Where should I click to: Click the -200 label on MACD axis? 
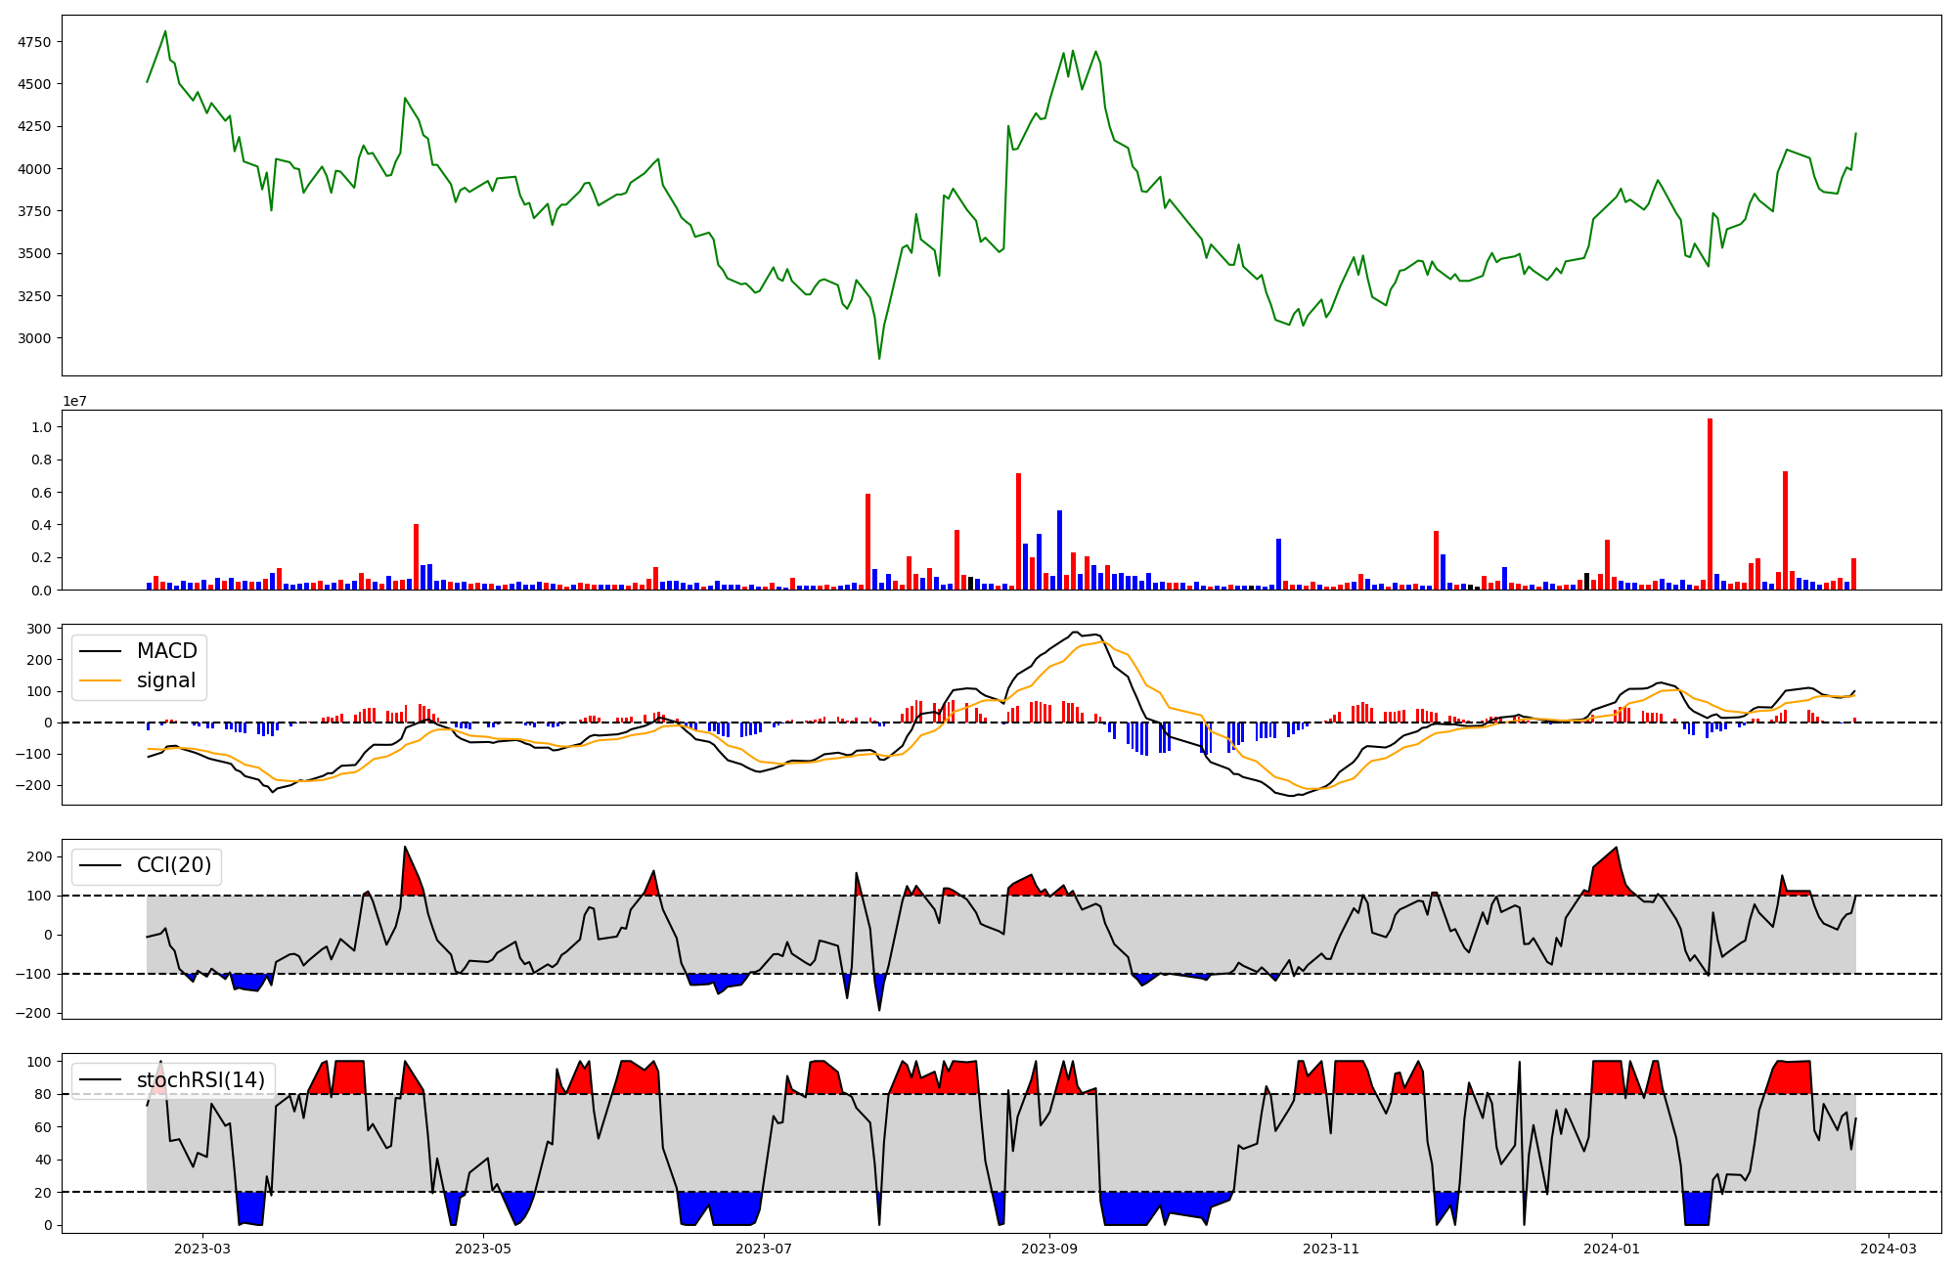34,785
